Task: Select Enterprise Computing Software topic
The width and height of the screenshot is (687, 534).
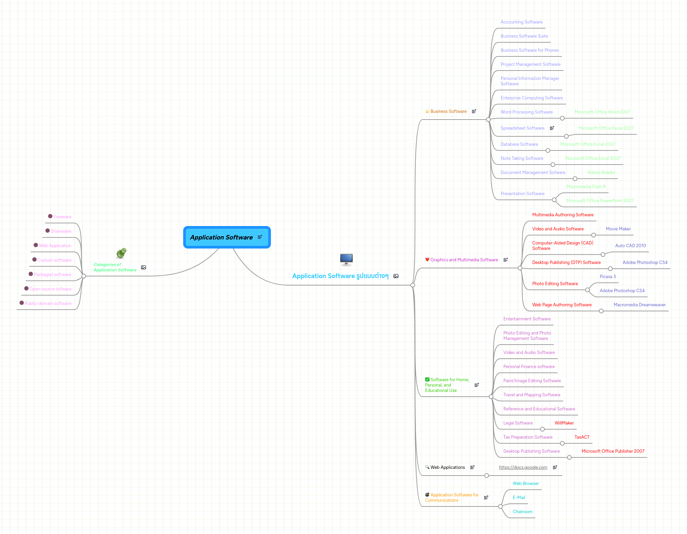Action: pos(531,98)
